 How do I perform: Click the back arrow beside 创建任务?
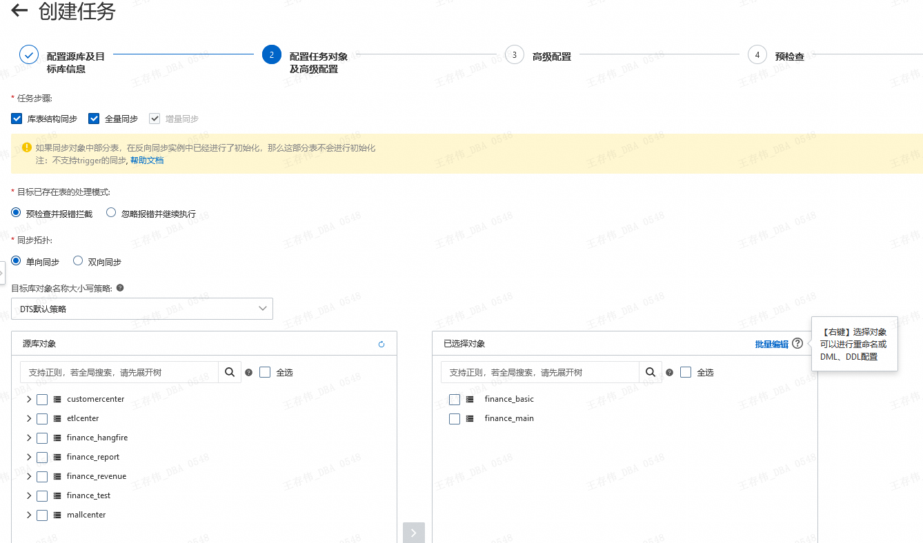coord(19,11)
